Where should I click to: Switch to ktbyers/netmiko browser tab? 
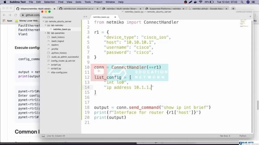pyautogui.click(x=36, y=8)
